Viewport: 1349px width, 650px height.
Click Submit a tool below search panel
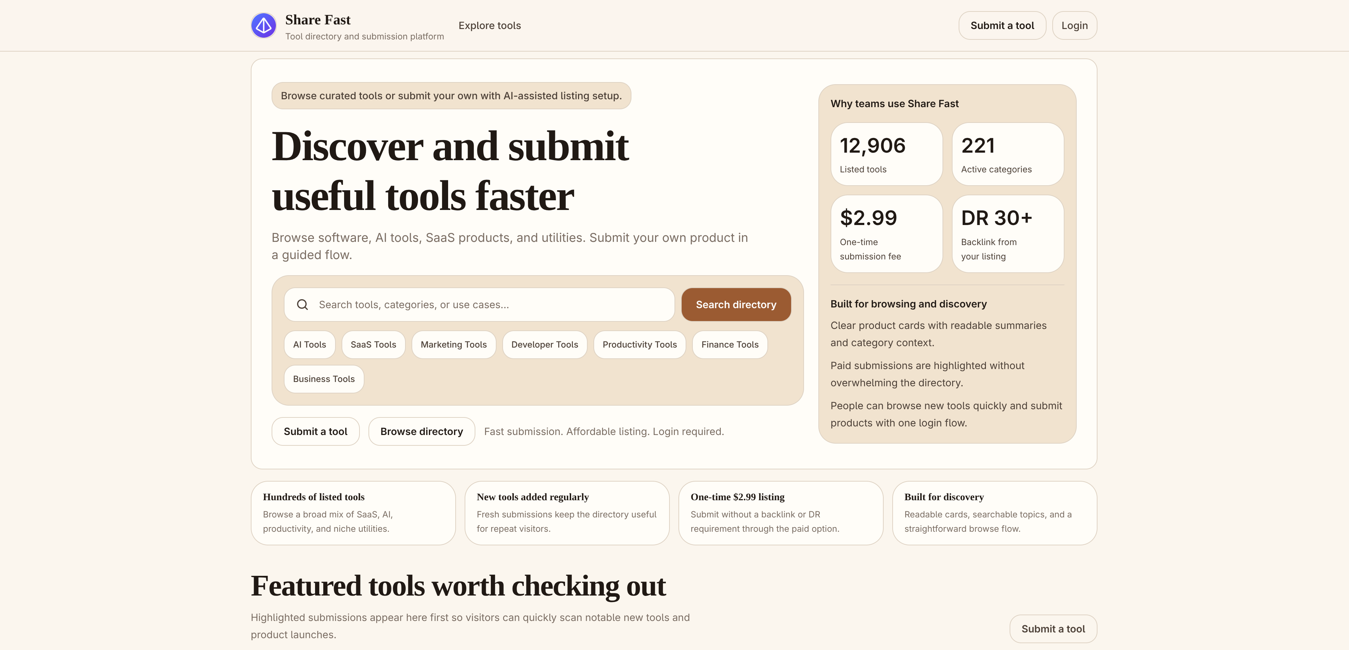tap(315, 431)
